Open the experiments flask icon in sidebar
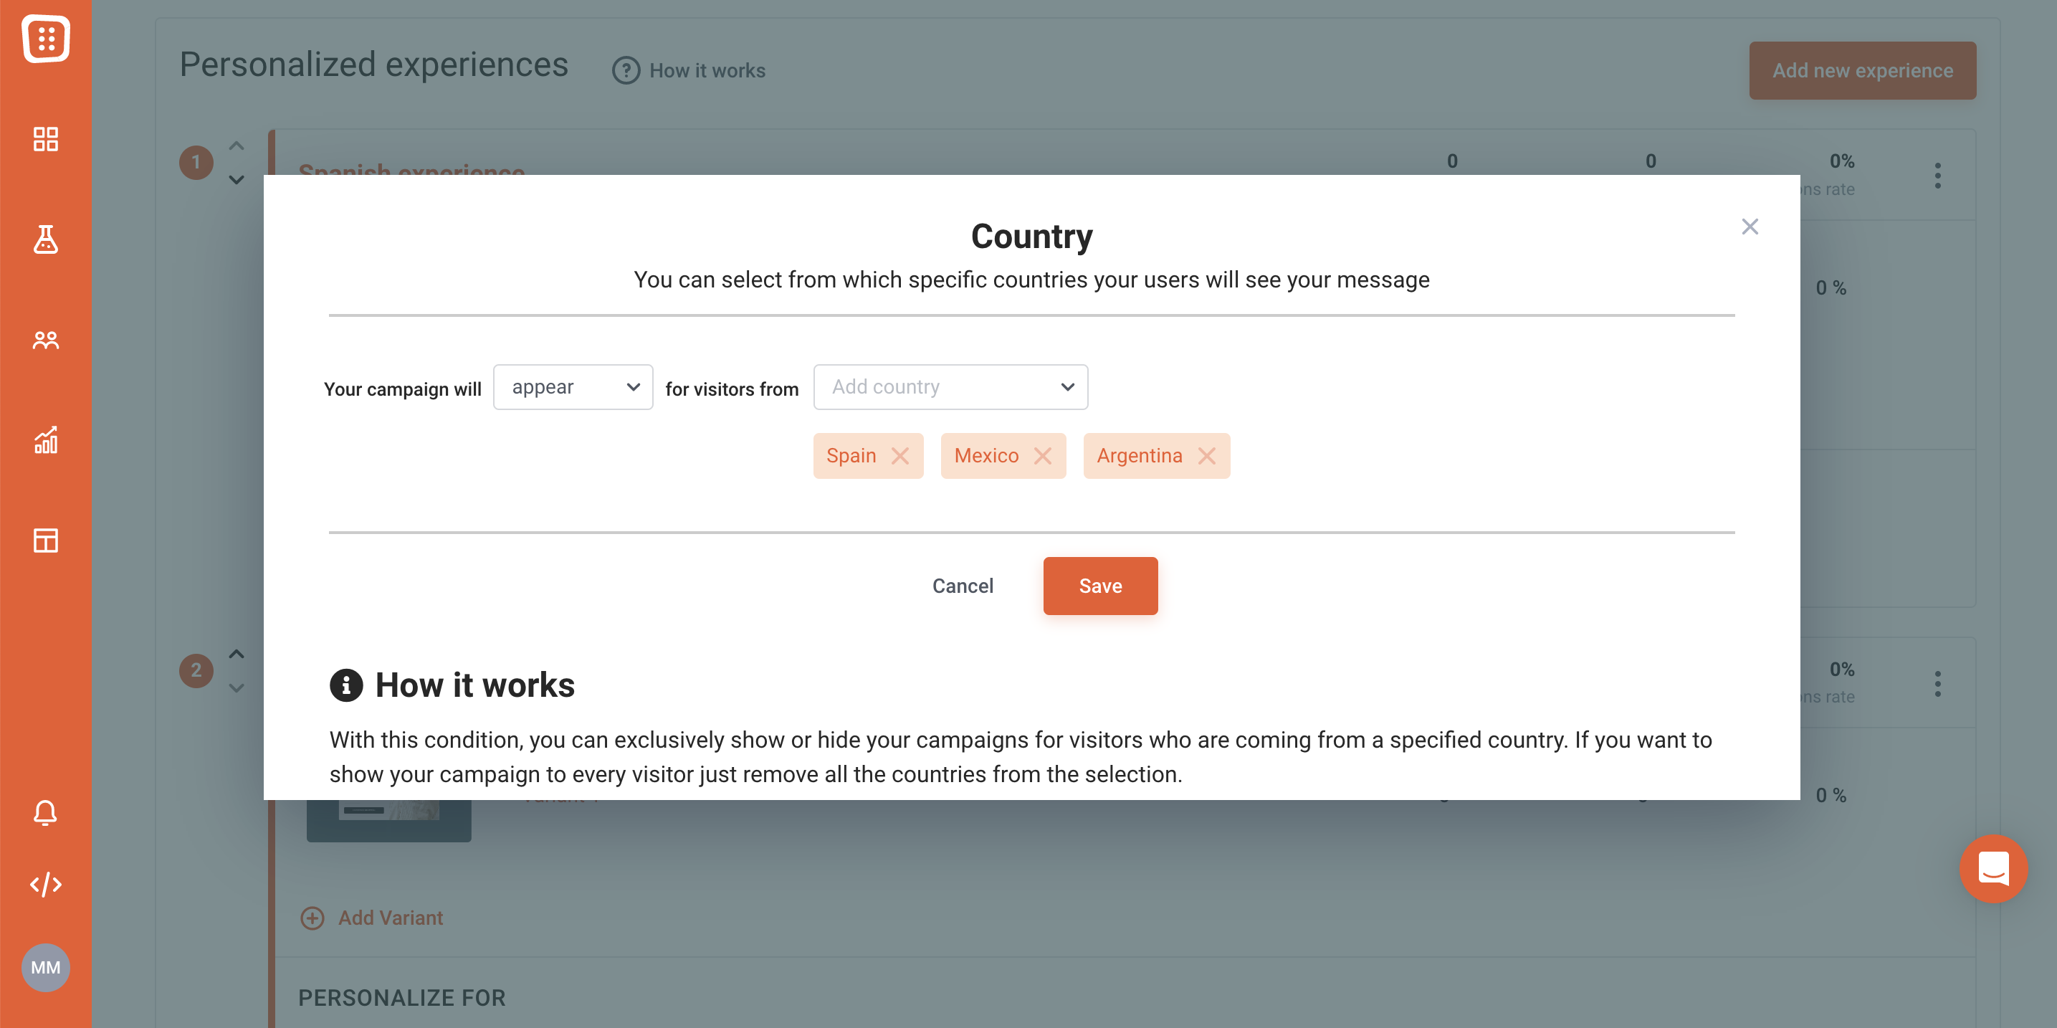 click(x=46, y=239)
